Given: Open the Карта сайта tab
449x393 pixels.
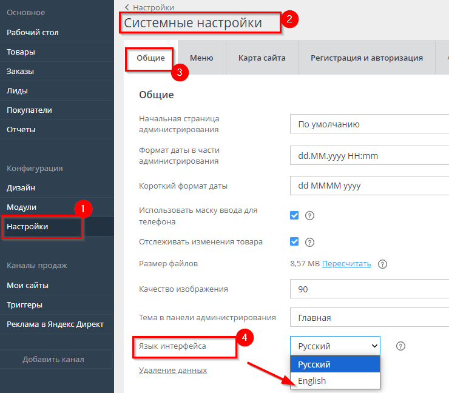Looking at the screenshot, I should click(262, 58).
